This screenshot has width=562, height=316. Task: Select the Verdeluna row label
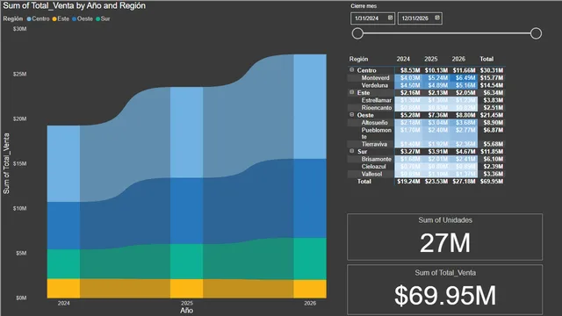(x=375, y=85)
